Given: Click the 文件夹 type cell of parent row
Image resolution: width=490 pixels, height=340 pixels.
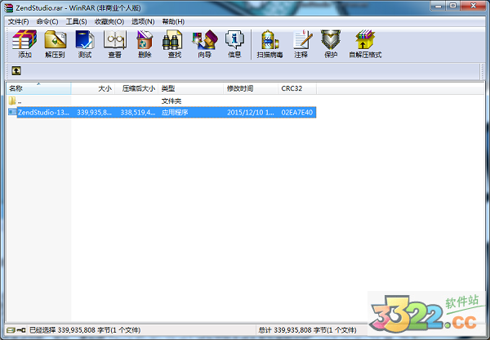Looking at the screenshot, I should (x=171, y=101).
